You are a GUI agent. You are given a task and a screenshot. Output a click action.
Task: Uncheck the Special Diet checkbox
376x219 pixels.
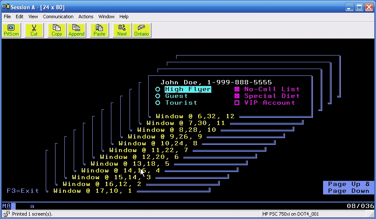(x=237, y=96)
